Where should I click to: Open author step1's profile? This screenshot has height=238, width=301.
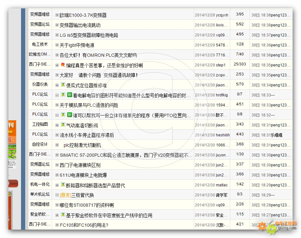[221, 65]
